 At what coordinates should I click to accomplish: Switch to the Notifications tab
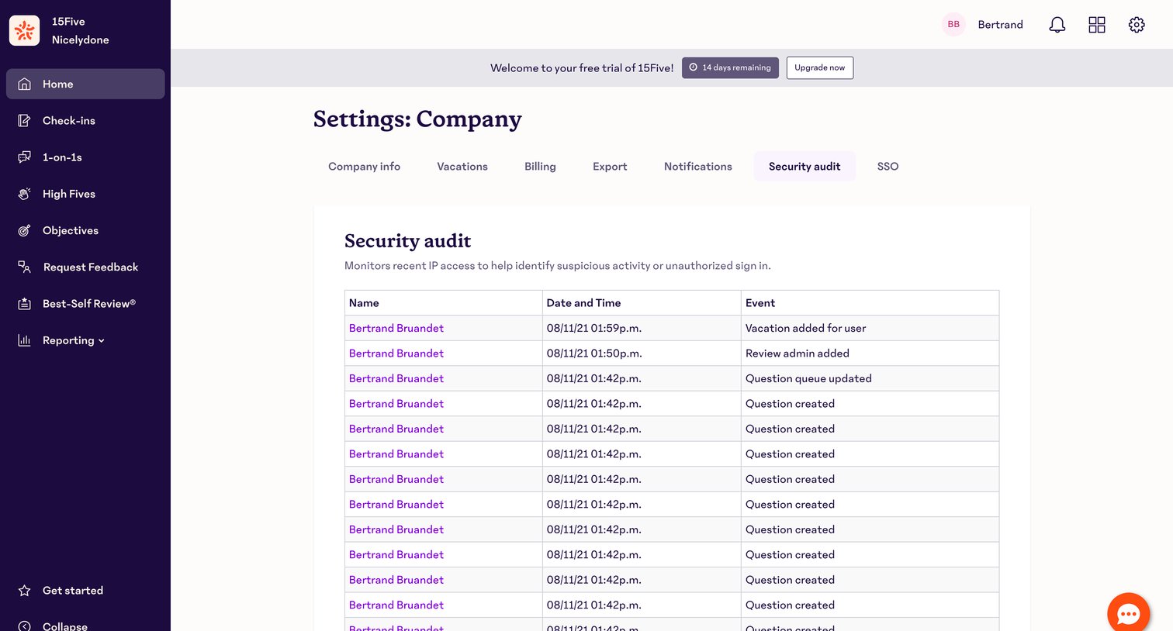698,167
